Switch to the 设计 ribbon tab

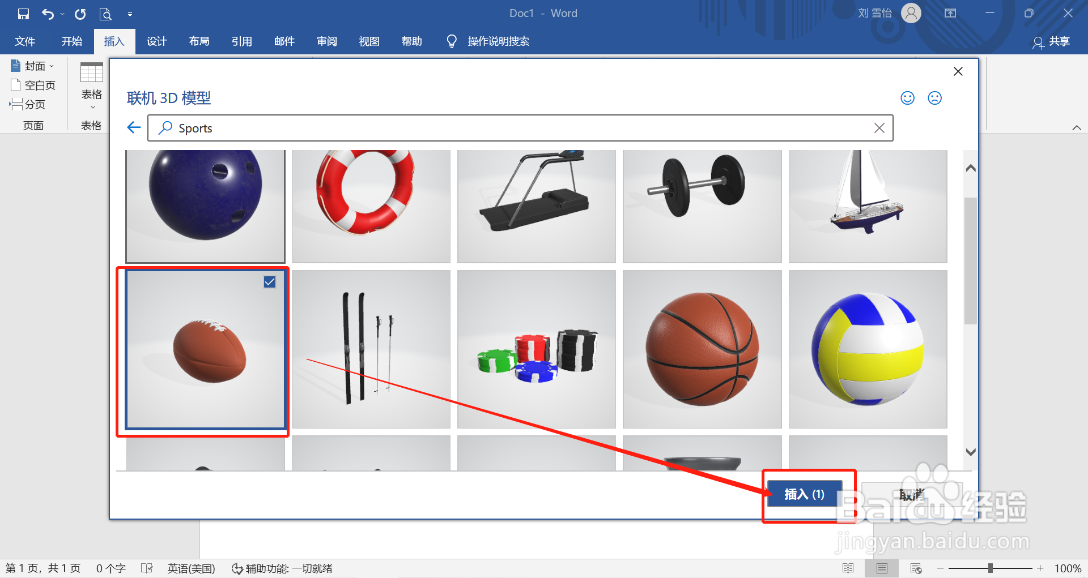click(157, 41)
